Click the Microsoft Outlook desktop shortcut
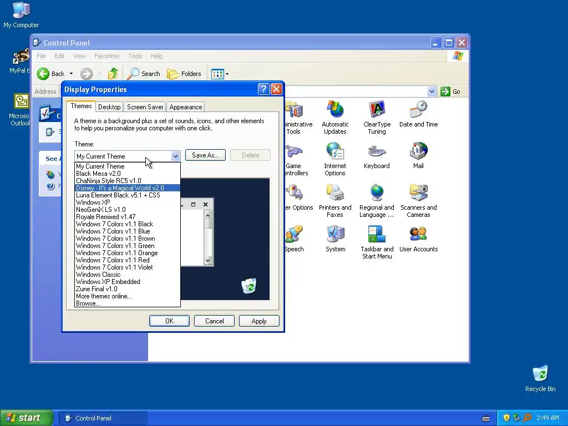Viewport: 568px width, 426px height. [x=20, y=110]
